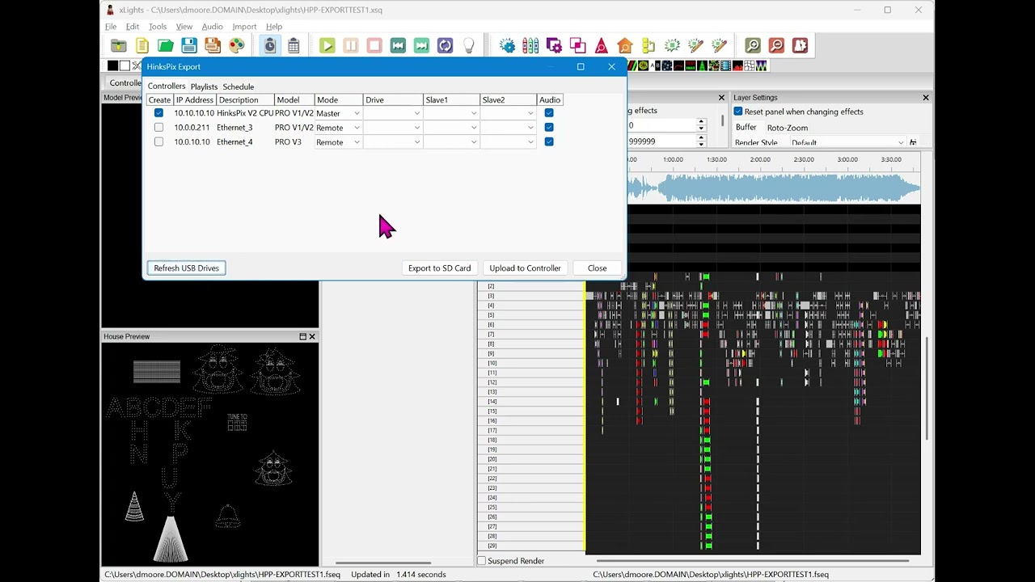Open Slave2 dropdown for HinksPix V2 CPU row
Screen dimensions: 1035x582
(x=508, y=113)
